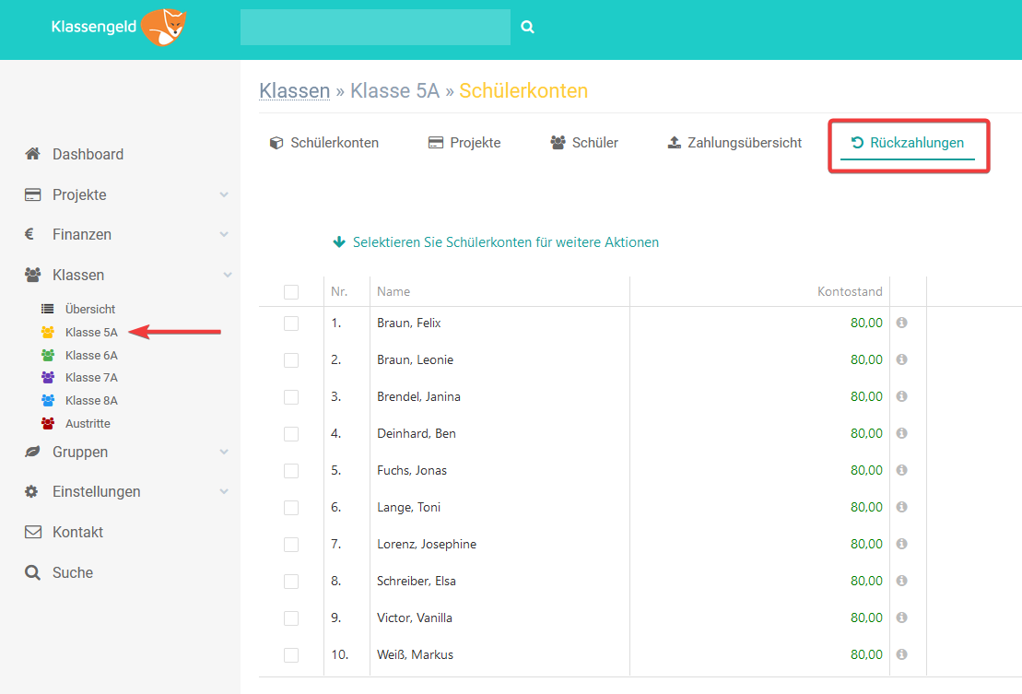Click the Dashboard home icon
Viewport: 1022px width, 694px height.
33,154
